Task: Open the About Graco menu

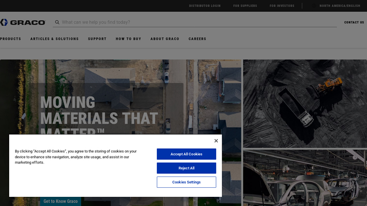Action: click(165, 39)
